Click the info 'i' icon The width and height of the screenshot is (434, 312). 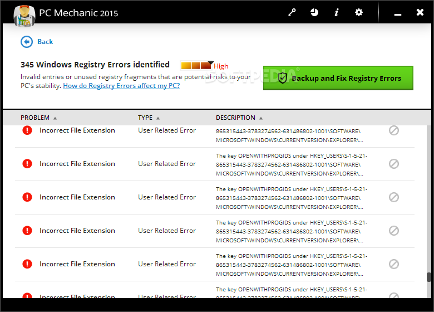pyautogui.click(x=336, y=12)
